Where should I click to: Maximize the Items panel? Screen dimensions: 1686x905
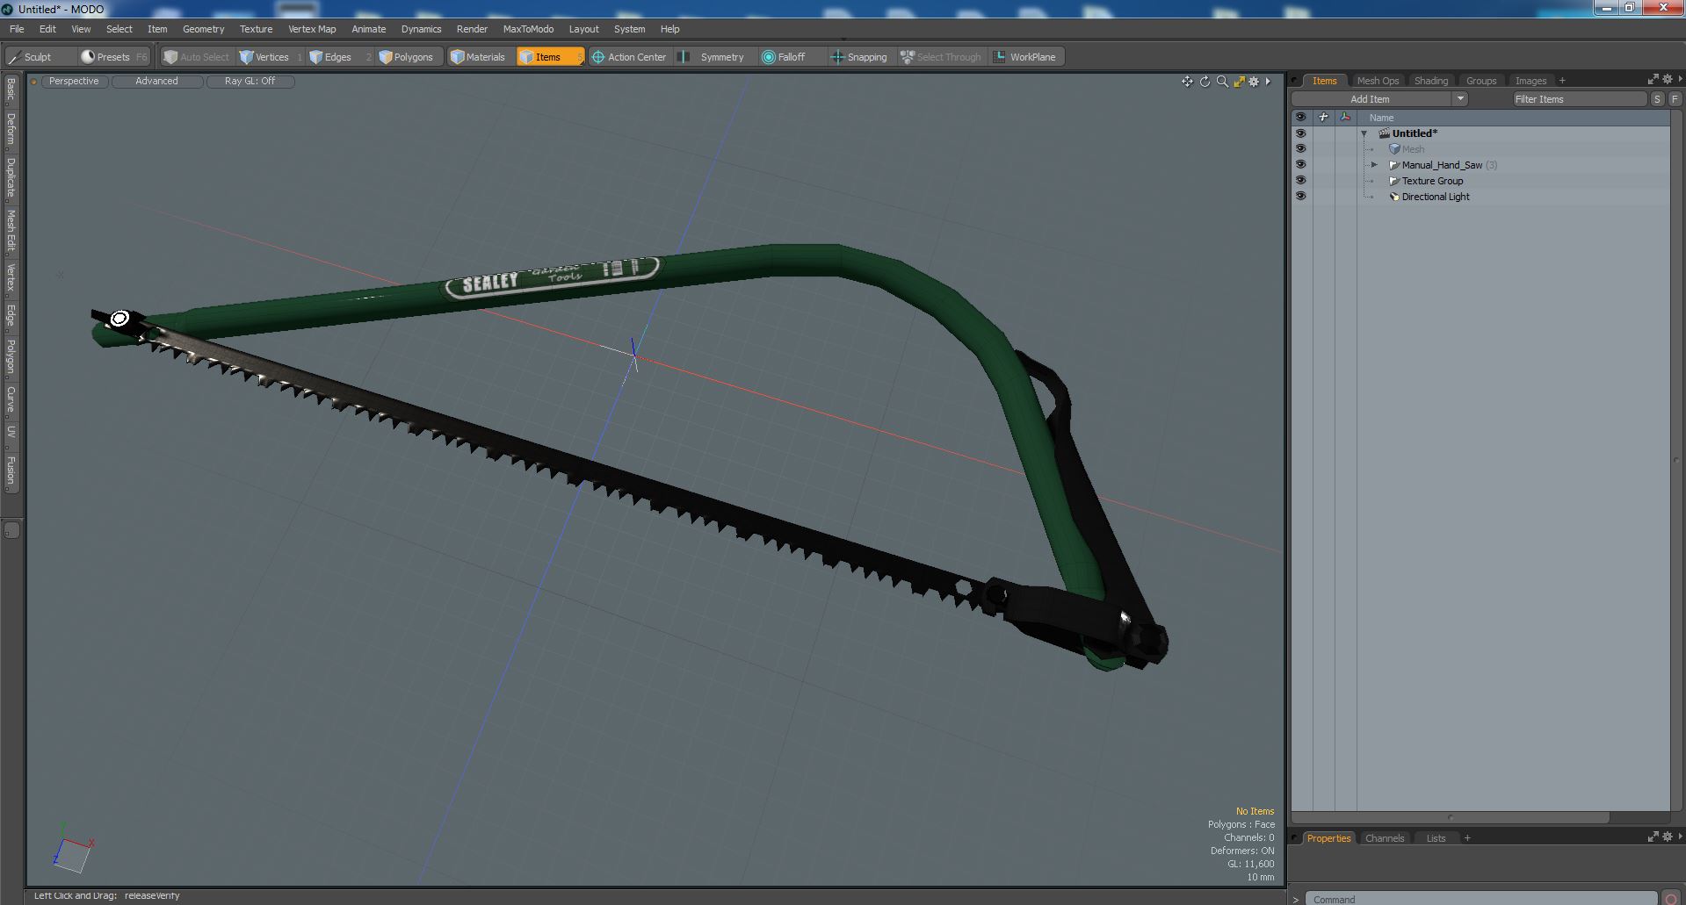pyautogui.click(x=1653, y=79)
